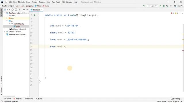Screen dimensions: 184x103
Task: Open the Event Log tool window
Action: [x=175, y=99]
